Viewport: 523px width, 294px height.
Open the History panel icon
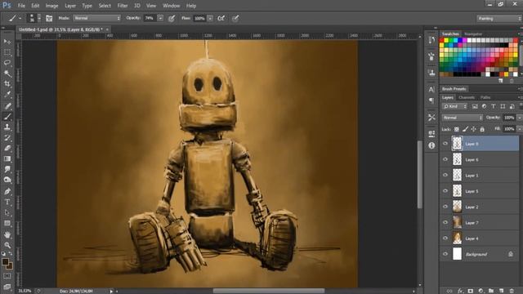coord(431,40)
